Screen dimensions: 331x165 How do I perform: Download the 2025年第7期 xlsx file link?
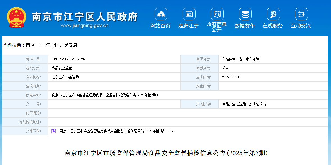click(117, 131)
